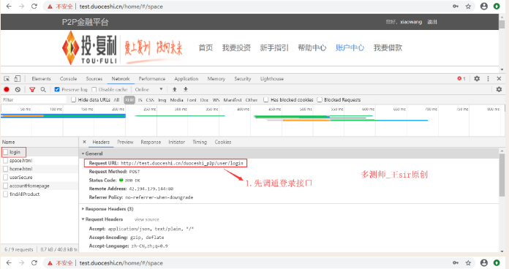
Task: Click the TOU·FULI site logo
Action: tap(89, 48)
